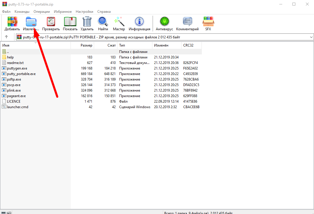Select the puttygen.exe application icon

click(x=4, y=68)
